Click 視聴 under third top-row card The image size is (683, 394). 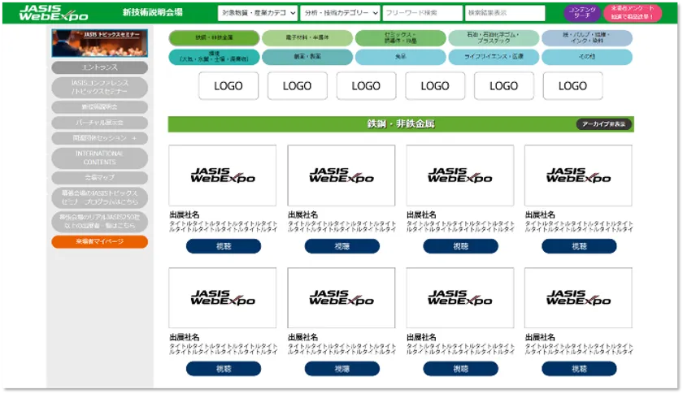point(460,246)
